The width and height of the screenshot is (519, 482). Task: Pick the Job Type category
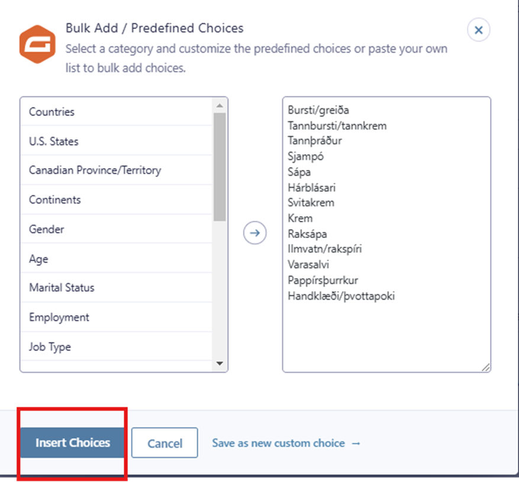coord(50,347)
